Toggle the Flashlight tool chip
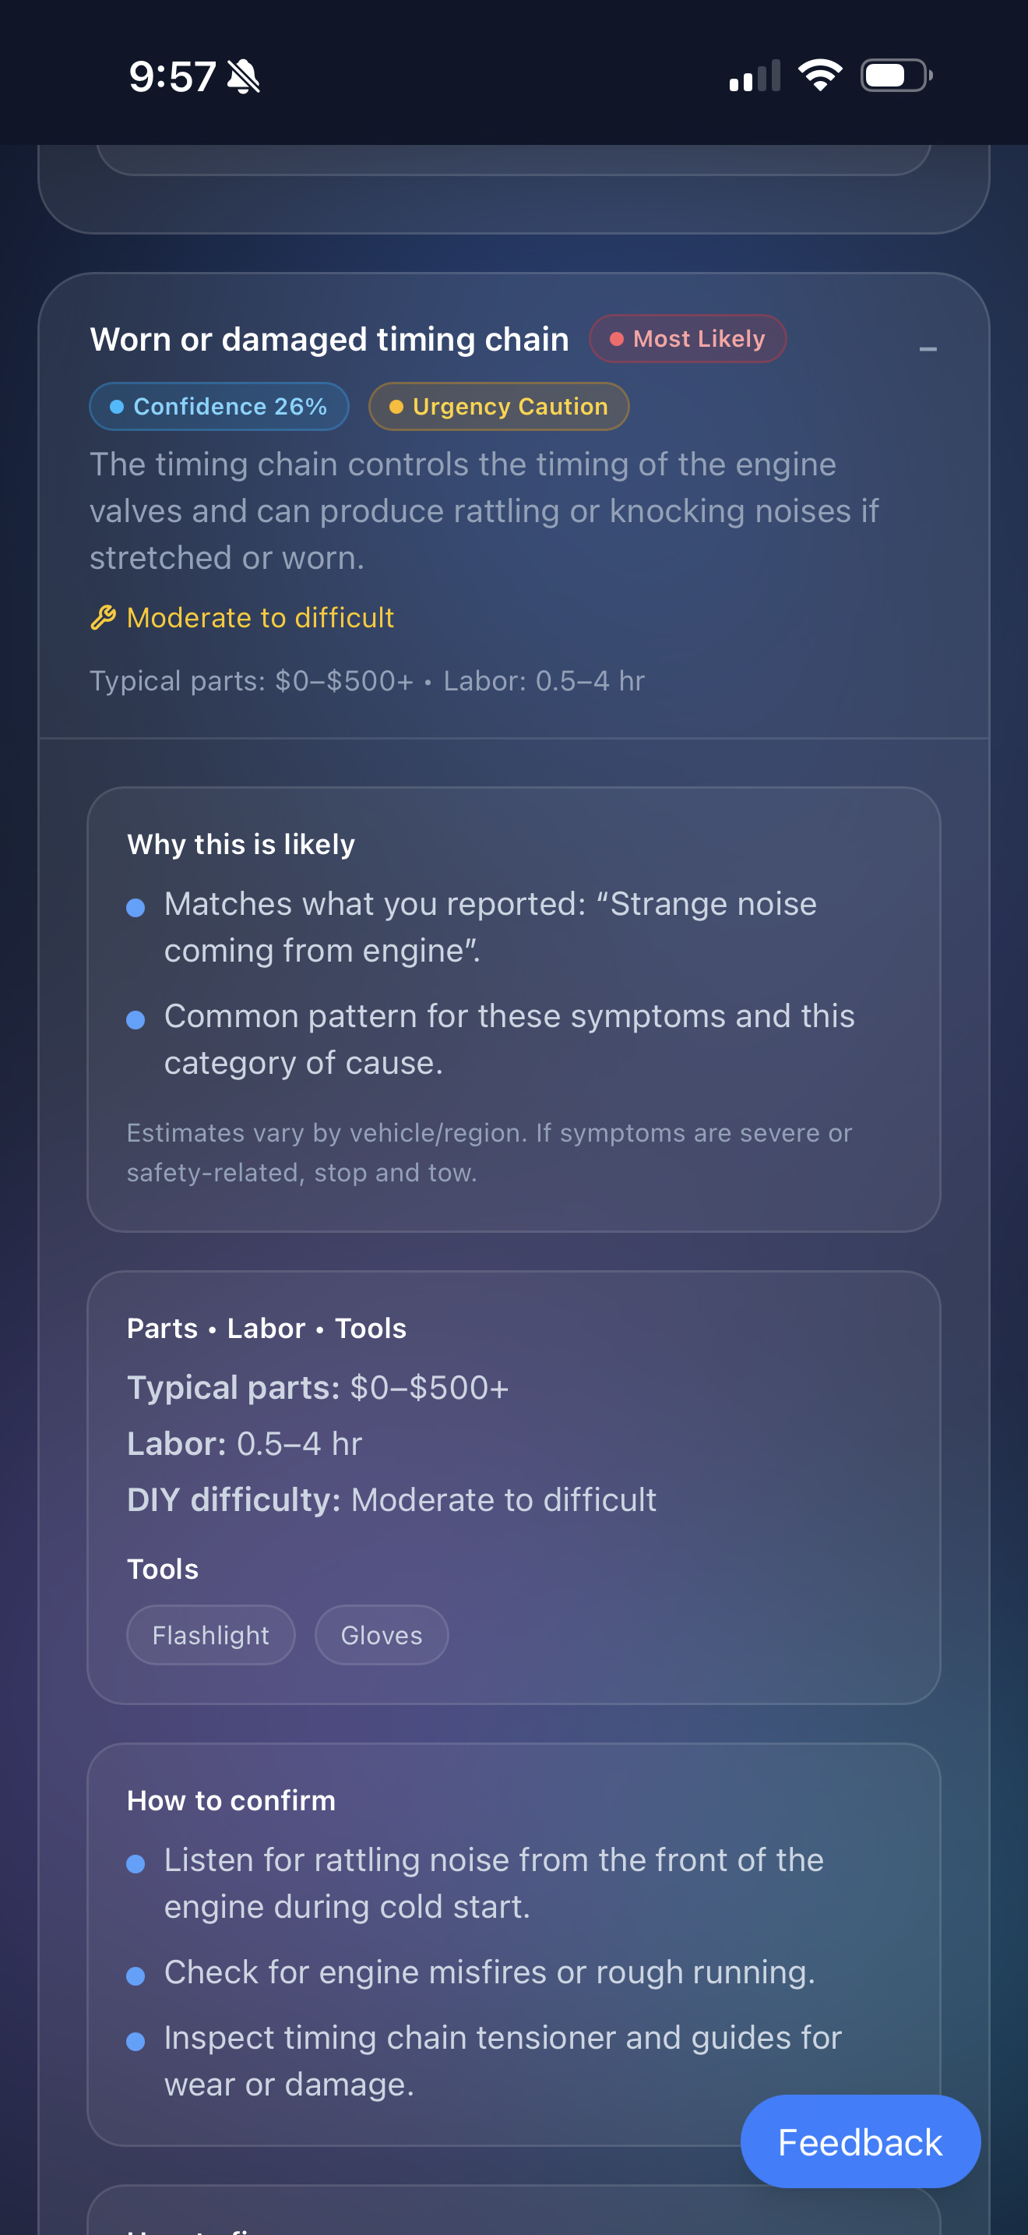Image resolution: width=1028 pixels, height=2235 pixels. point(209,1635)
